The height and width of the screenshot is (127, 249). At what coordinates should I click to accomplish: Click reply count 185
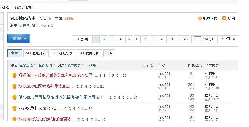click(191, 96)
